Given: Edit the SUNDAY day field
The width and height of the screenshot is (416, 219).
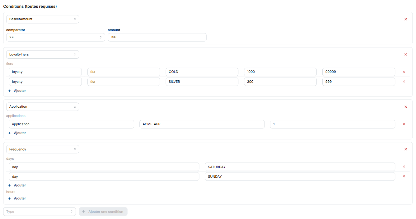Looking at the screenshot, I should pyautogui.click(x=300, y=177).
